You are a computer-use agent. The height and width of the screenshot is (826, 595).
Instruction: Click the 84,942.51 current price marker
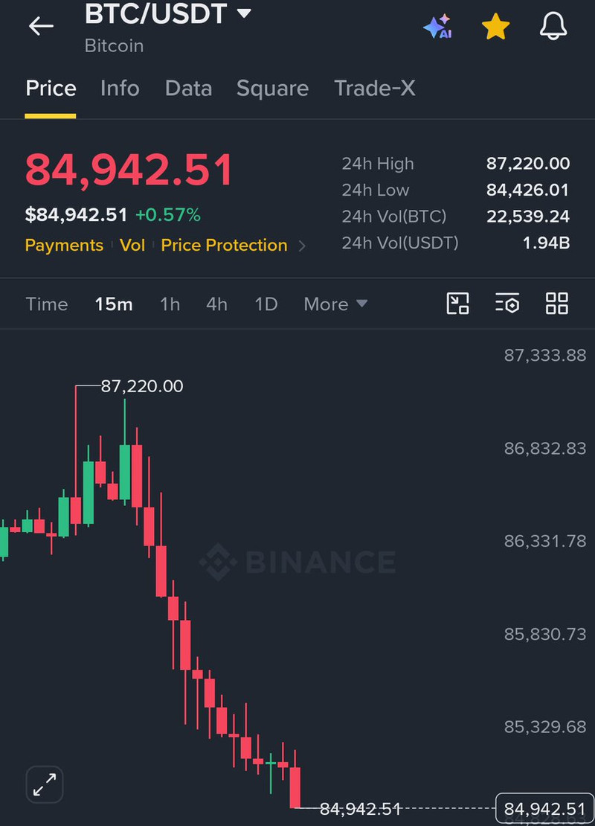tap(544, 808)
